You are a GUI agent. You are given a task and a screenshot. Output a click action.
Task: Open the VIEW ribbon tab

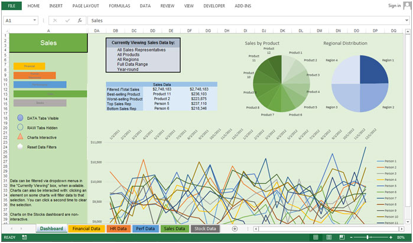click(189, 6)
